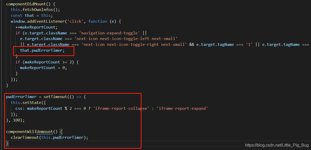Click the 100 timeout delay value

coord(16,120)
